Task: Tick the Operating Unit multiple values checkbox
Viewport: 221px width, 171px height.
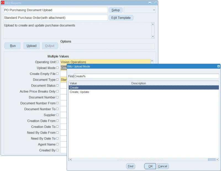Action: (57, 62)
